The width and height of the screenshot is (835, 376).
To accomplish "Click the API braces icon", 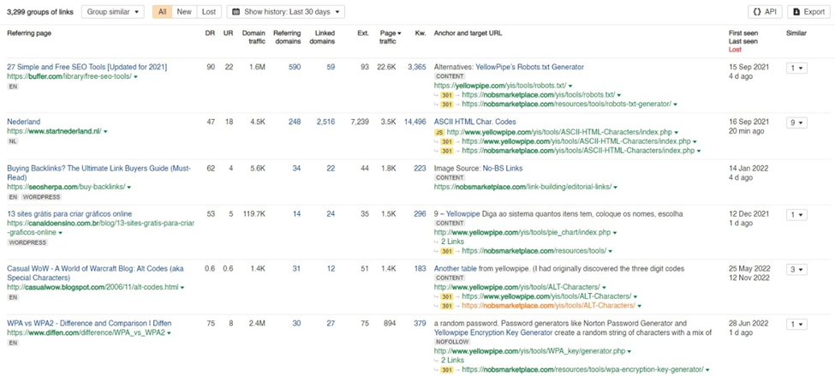I will (756, 12).
